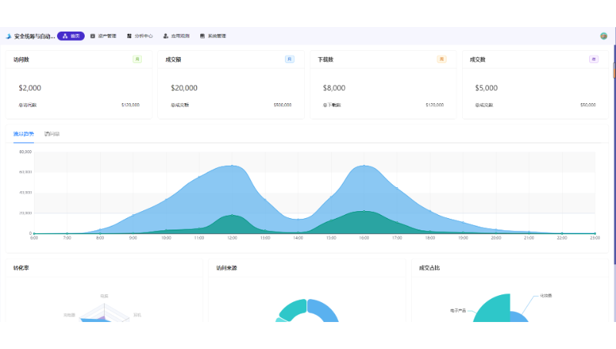Image resolution: width=616 pixels, height=349 pixels.
Task: Click the 16:00 peak of the green area
Action: click(364, 211)
